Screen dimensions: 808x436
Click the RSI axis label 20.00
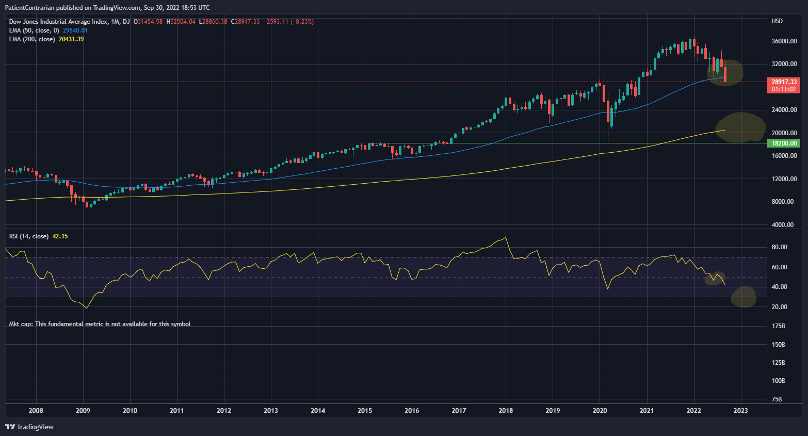point(779,307)
